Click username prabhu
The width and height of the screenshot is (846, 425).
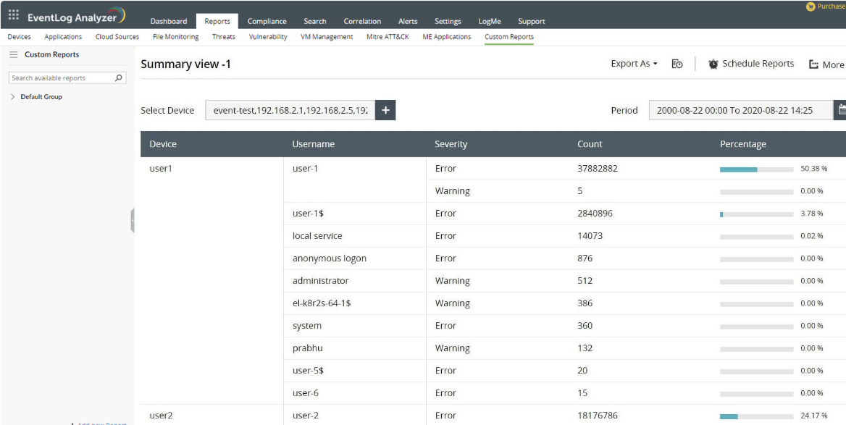(x=308, y=348)
